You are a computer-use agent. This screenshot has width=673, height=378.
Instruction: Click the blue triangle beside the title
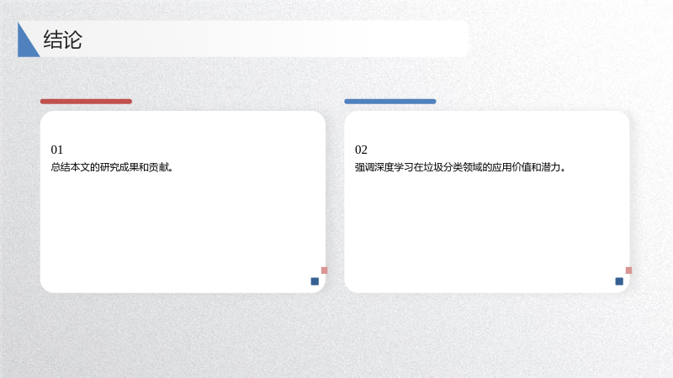pos(26,44)
